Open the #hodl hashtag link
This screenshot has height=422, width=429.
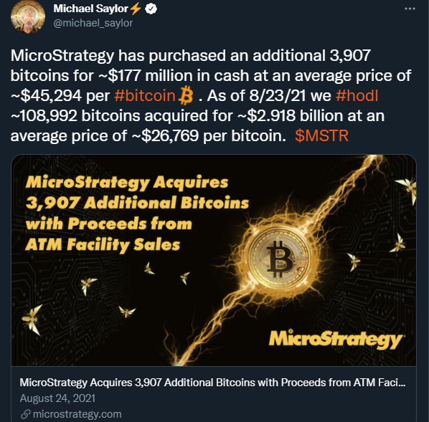pyautogui.click(x=357, y=96)
